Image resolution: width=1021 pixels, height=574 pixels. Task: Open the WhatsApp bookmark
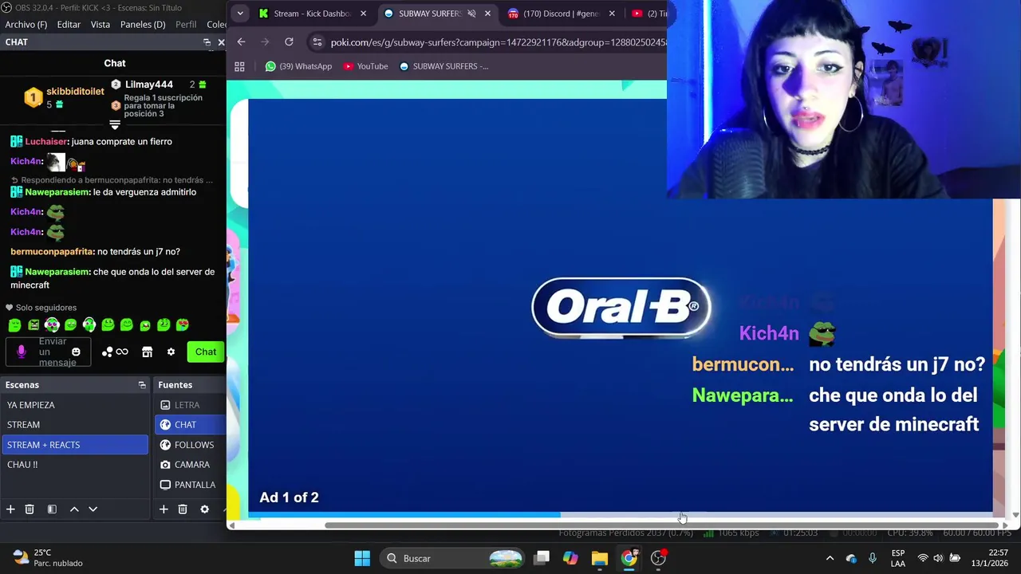(298, 66)
